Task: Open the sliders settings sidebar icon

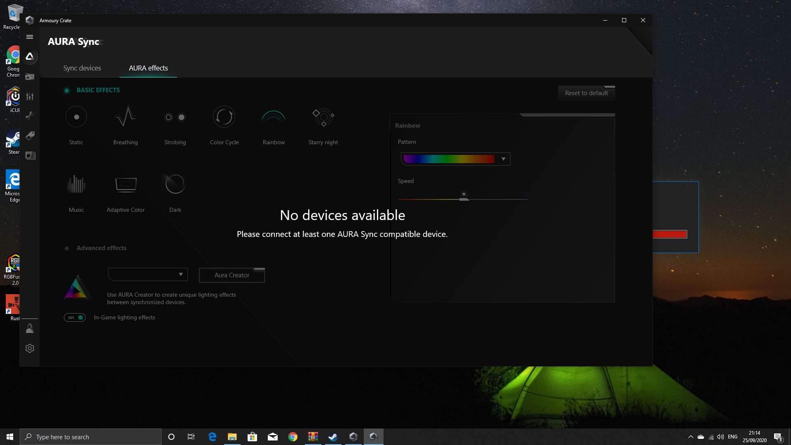Action: (x=30, y=96)
